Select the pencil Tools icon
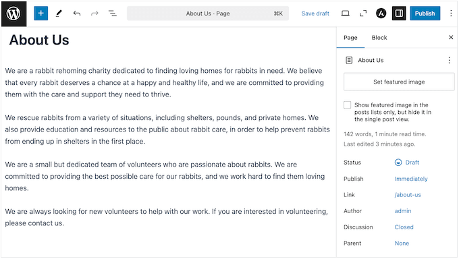 coord(59,13)
